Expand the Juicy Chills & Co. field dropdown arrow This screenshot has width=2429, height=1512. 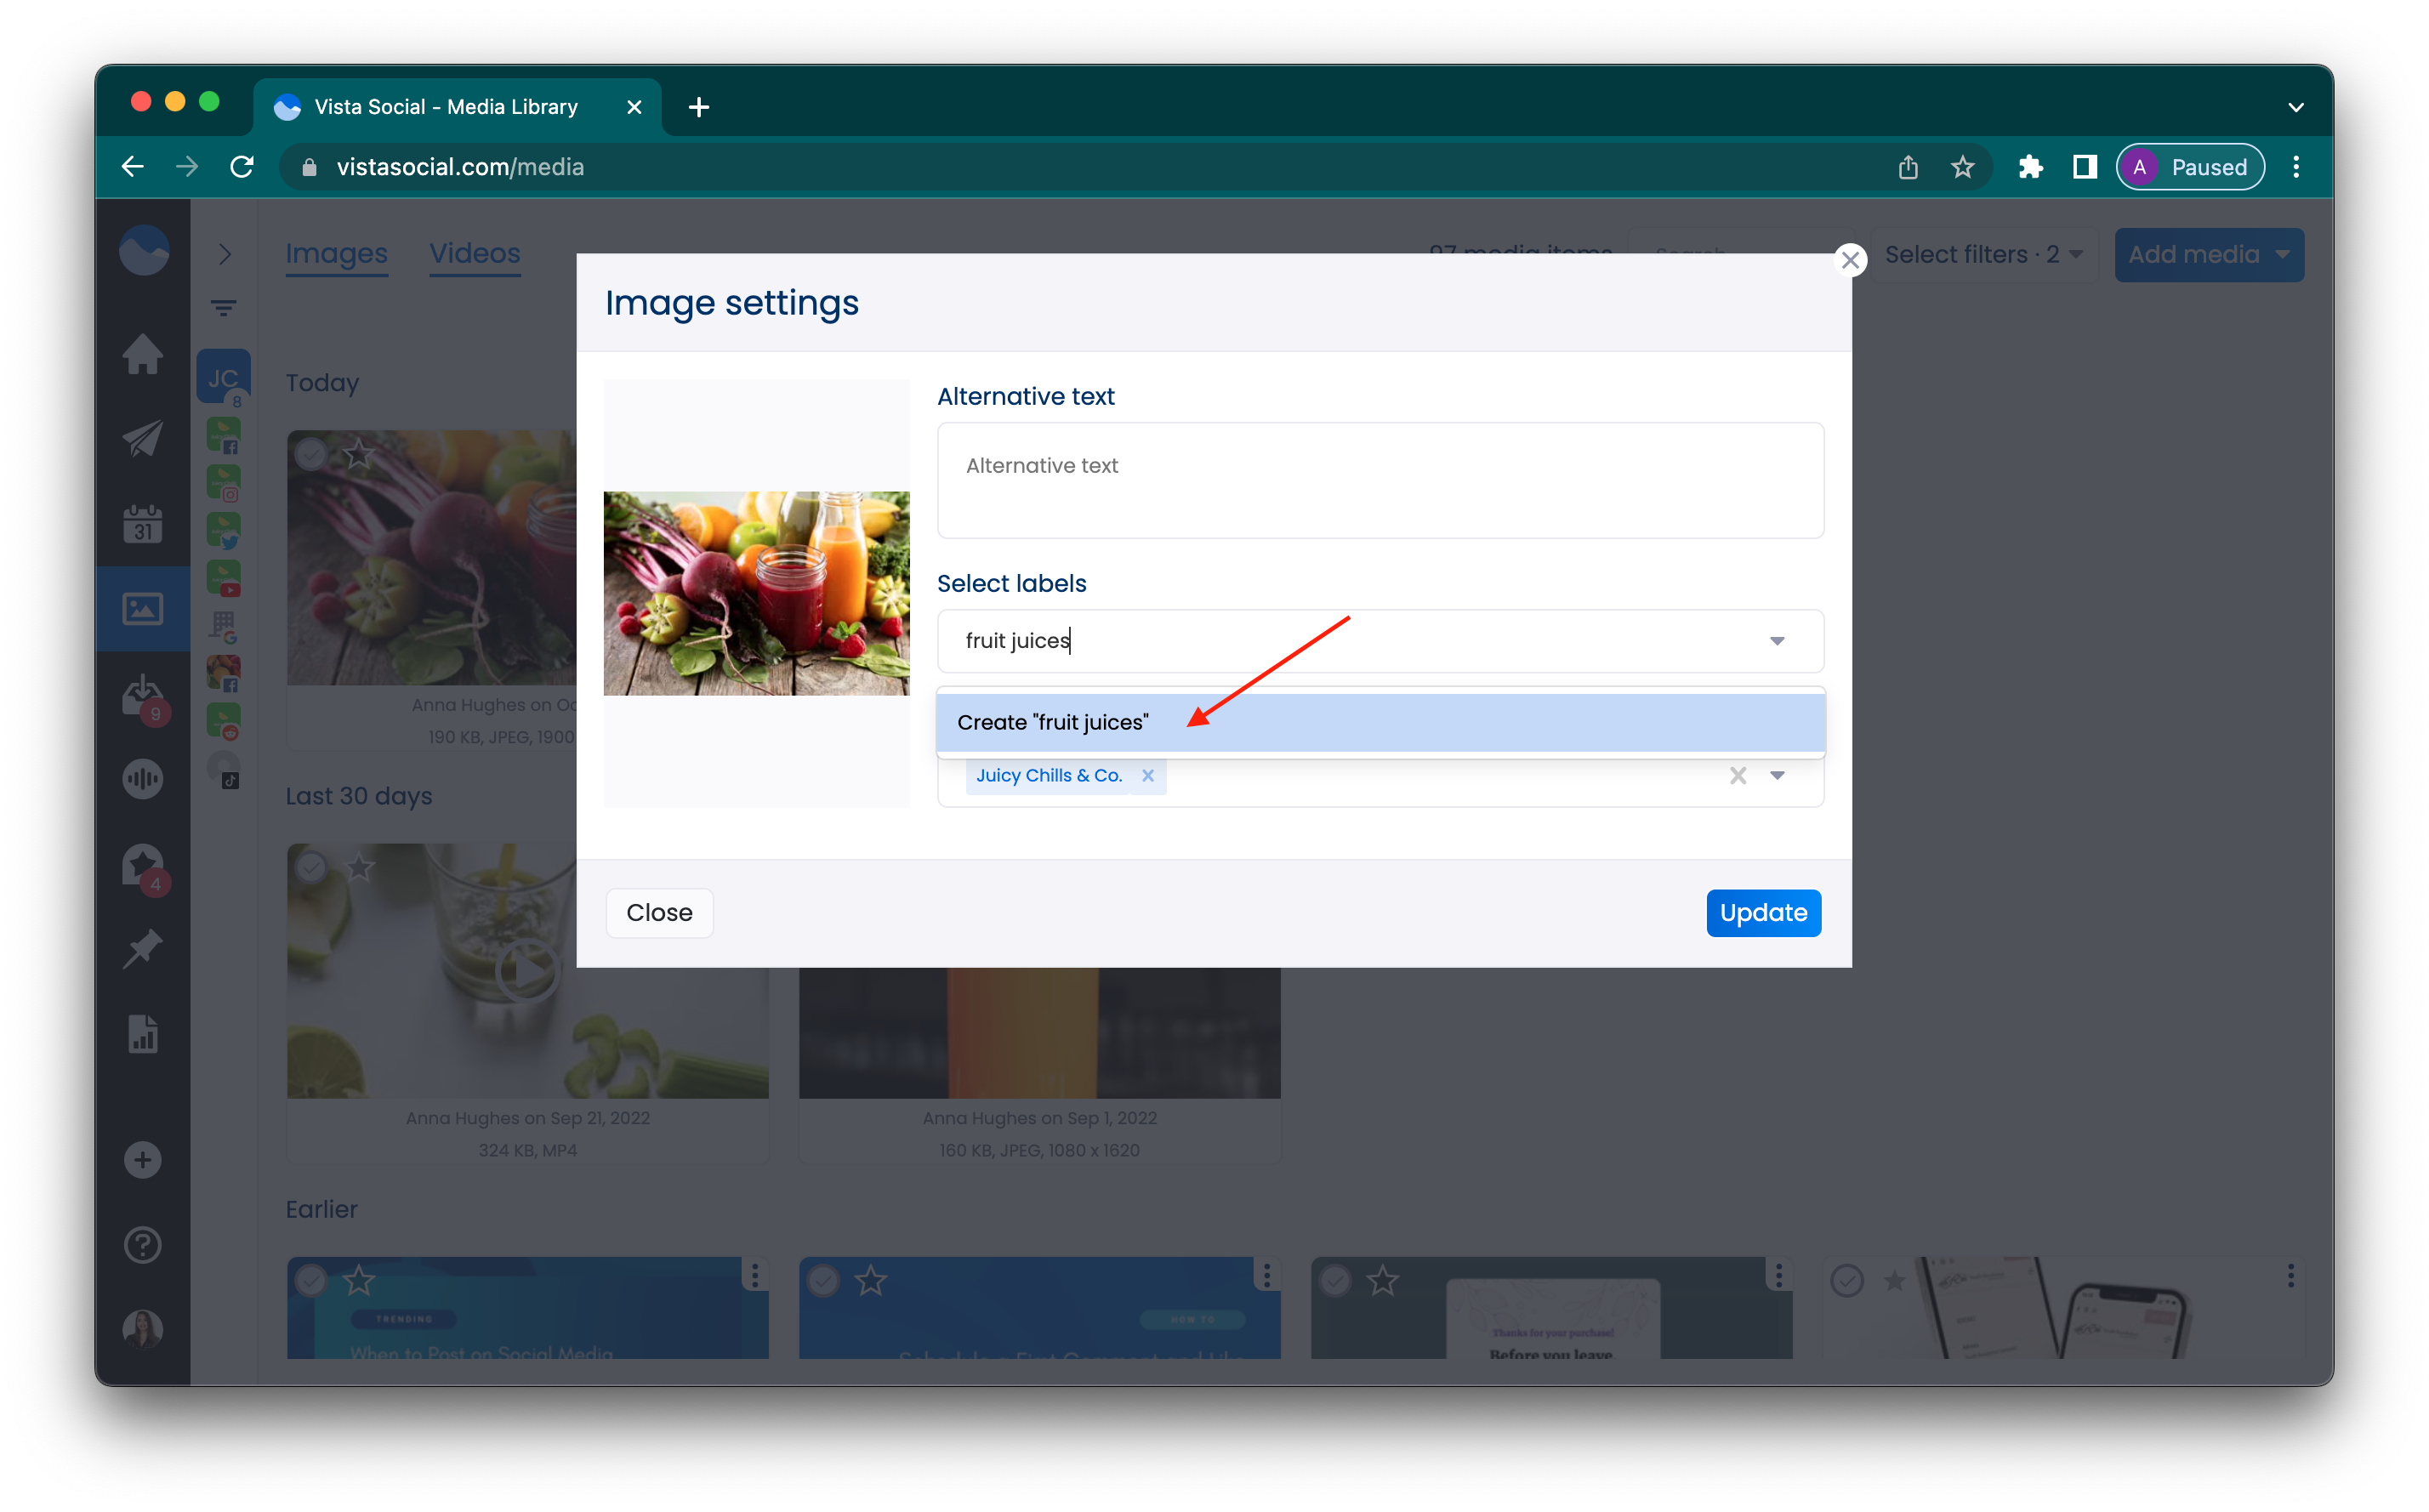coord(1777,775)
